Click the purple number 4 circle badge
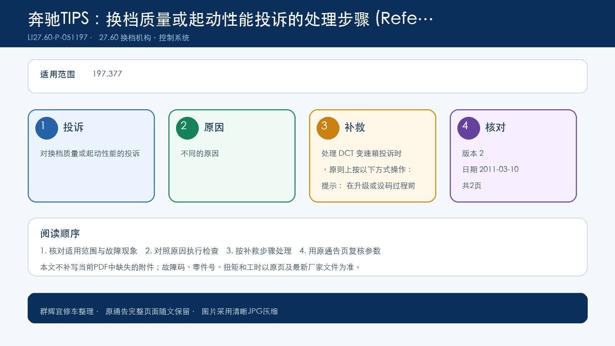Image resolution: width=615 pixels, height=346 pixels. tap(469, 128)
